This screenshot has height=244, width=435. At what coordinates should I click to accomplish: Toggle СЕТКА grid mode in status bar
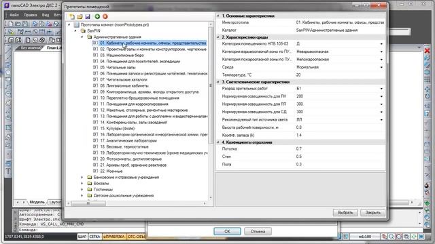point(95,237)
